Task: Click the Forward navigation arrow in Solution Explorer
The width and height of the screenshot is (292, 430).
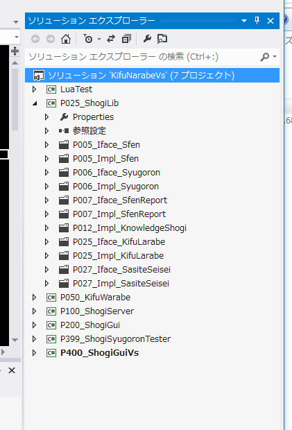Action: 51,39
